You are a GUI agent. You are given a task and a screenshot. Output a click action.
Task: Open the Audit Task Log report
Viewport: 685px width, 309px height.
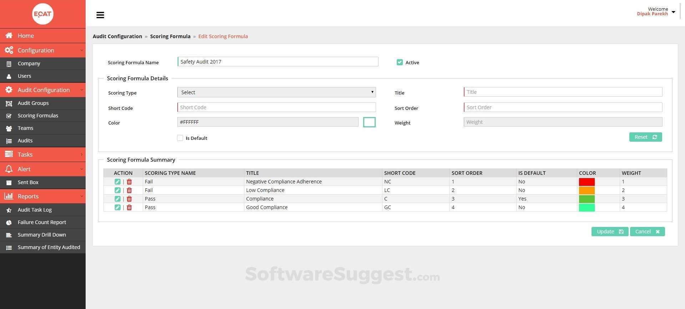point(43,210)
